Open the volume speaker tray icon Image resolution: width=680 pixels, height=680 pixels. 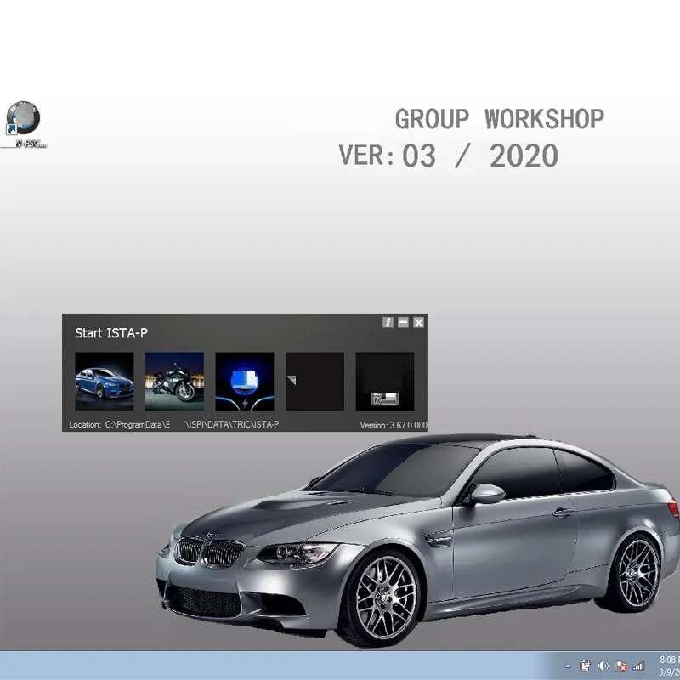[x=603, y=666]
